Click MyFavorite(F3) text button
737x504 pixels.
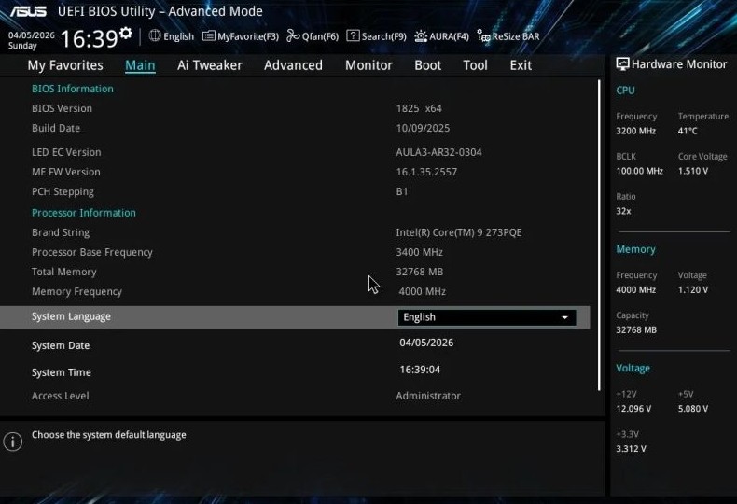(248, 36)
